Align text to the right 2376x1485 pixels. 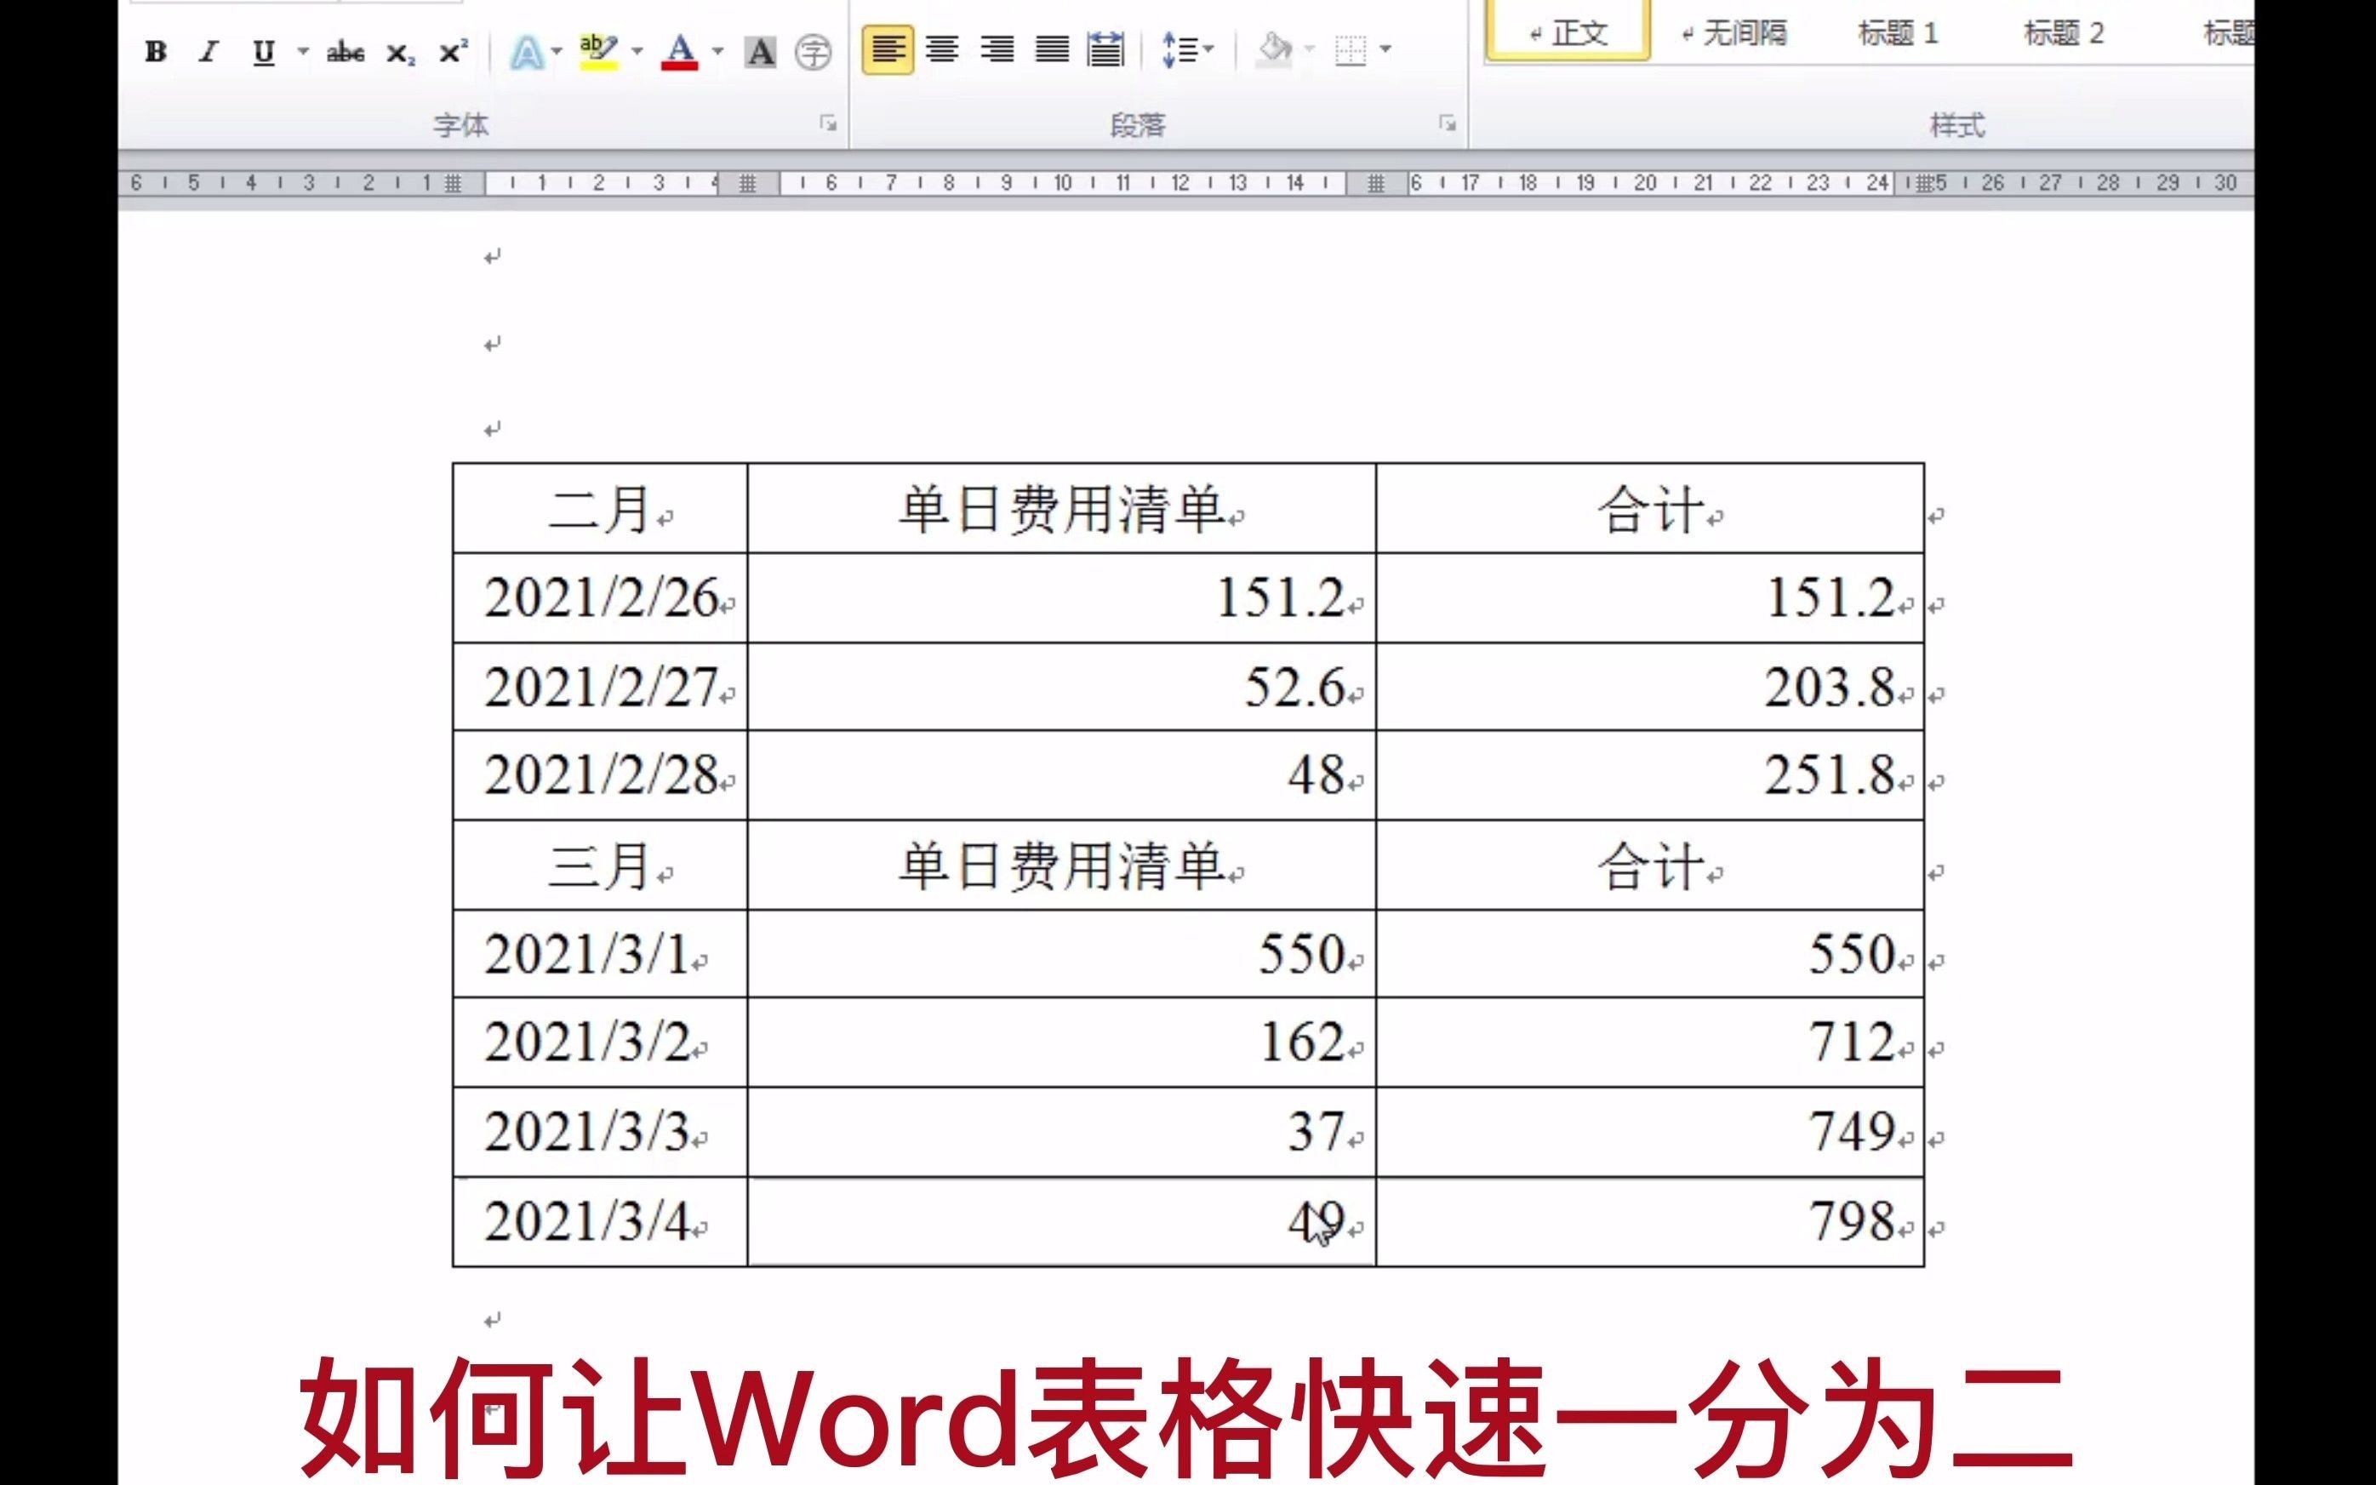[997, 50]
